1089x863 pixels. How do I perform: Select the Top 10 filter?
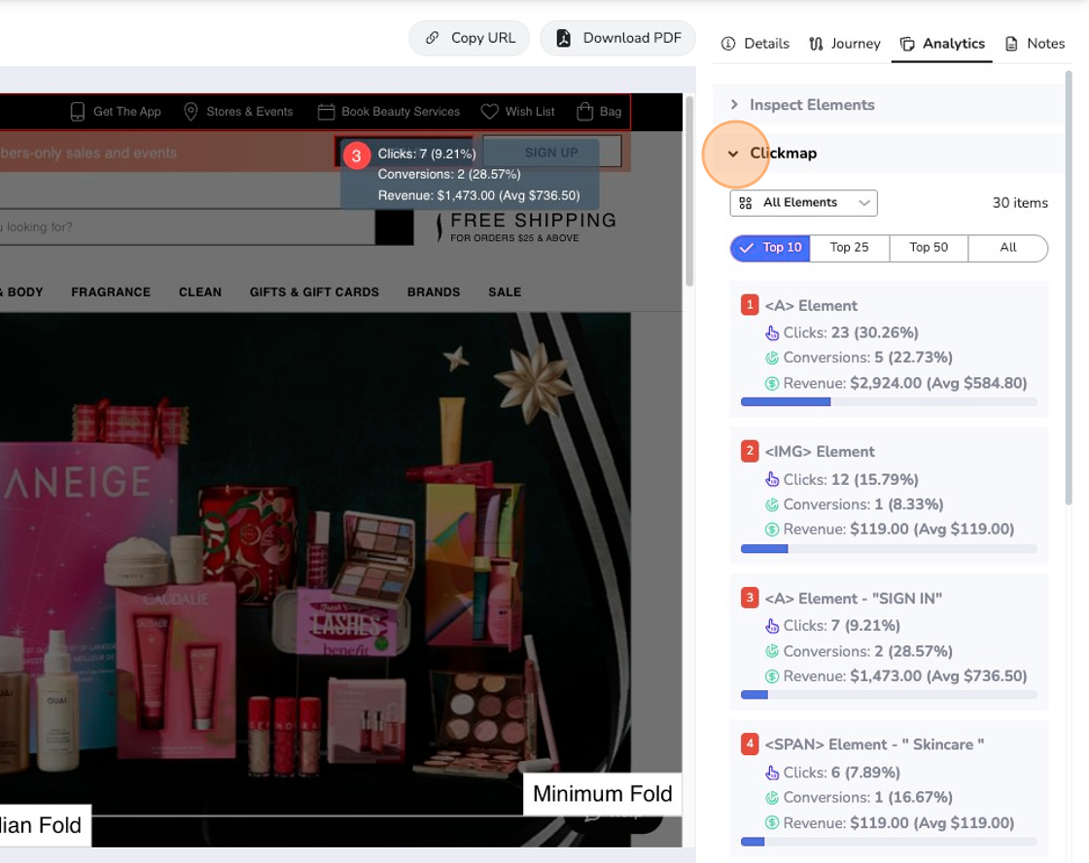[770, 248]
